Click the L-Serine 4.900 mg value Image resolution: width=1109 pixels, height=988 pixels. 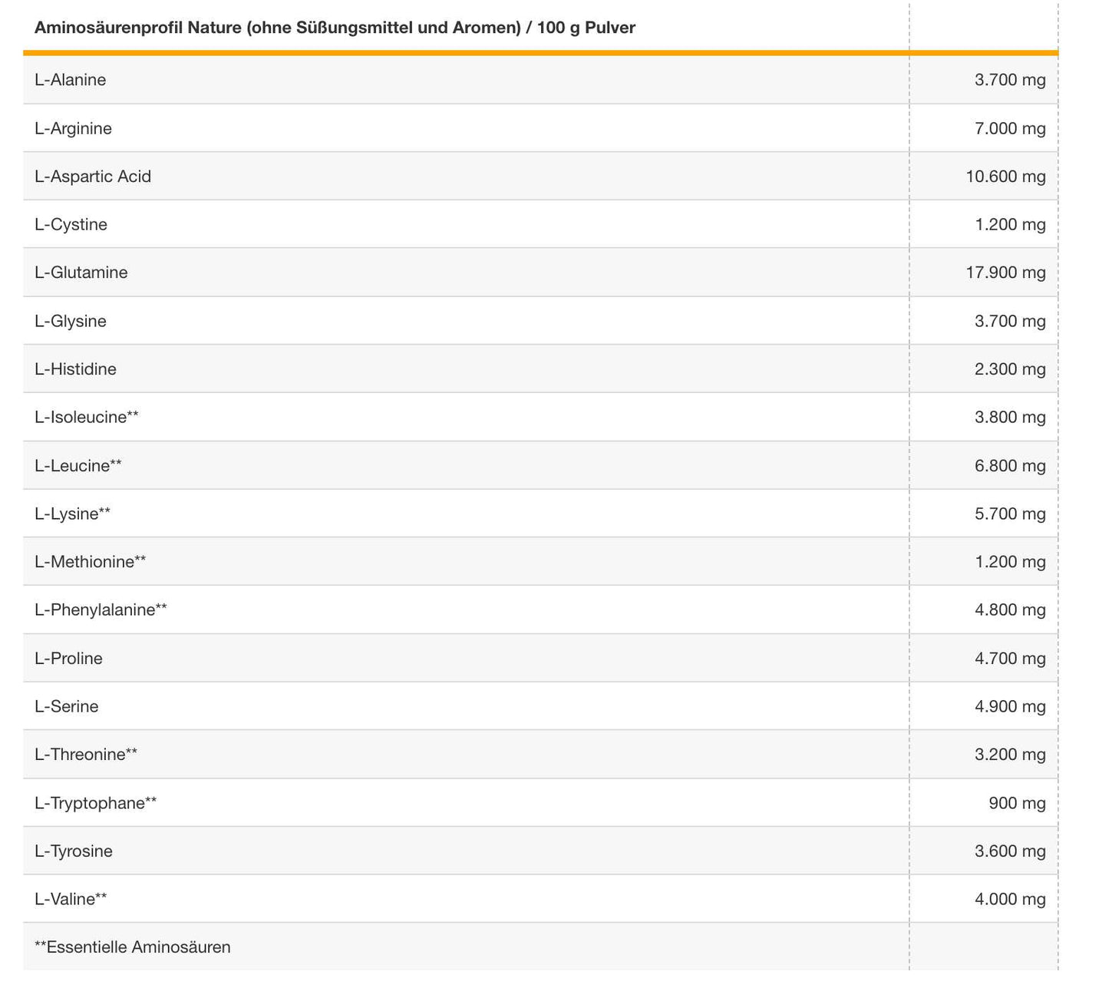[x=1009, y=707]
